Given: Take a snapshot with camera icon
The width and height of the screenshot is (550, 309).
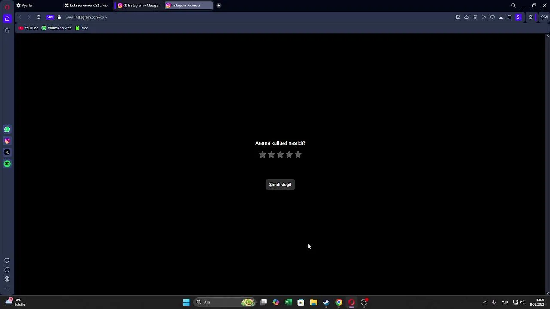Looking at the screenshot, I should [467, 17].
